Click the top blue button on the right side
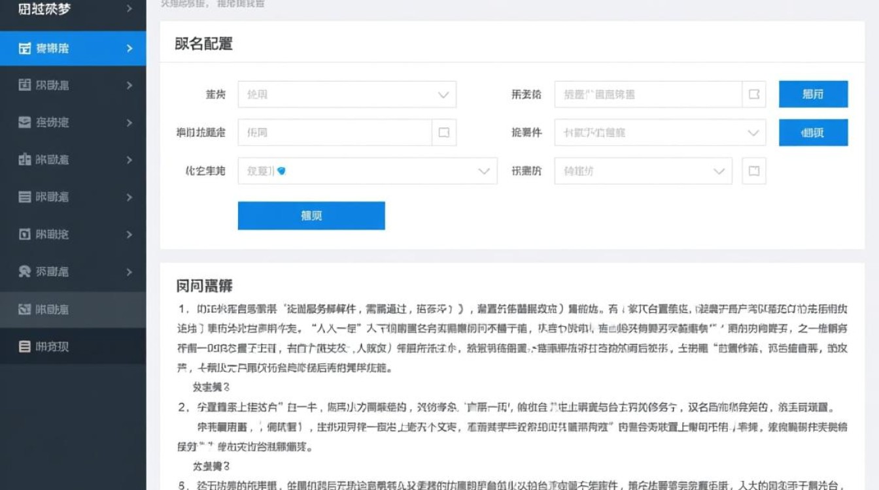The width and height of the screenshot is (879, 490). (813, 94)
